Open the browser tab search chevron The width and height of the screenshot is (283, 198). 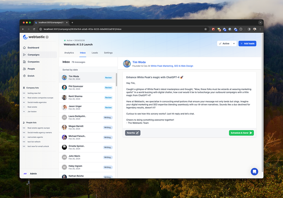(260, 23)
